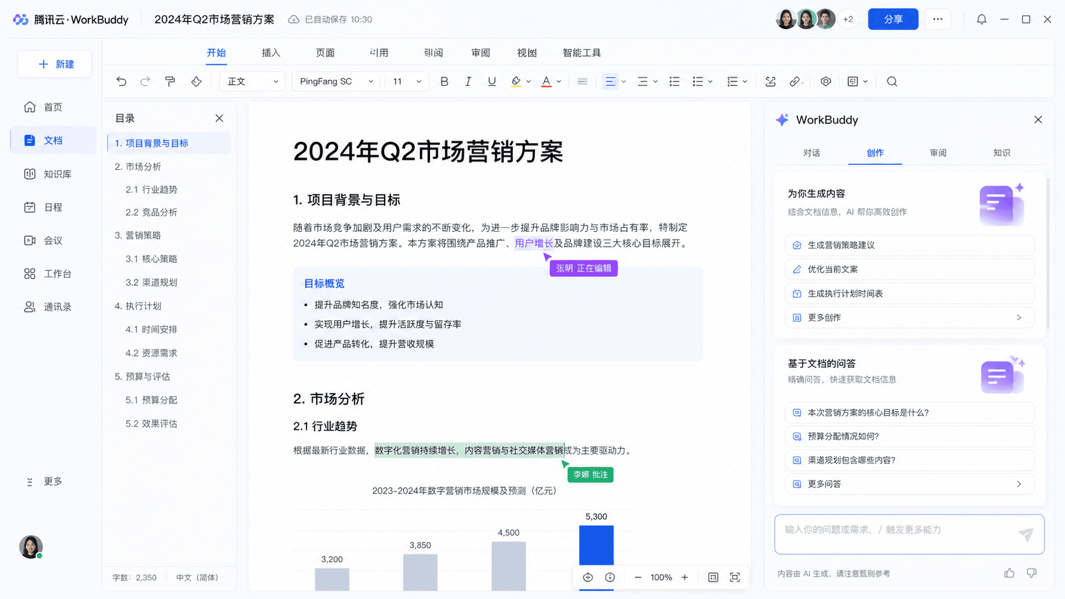The height and width of the screenshot is (599, 1065).
Task: Click the clear formatting eraser icon
Action: pyautogui.click(x=196, y=81)
